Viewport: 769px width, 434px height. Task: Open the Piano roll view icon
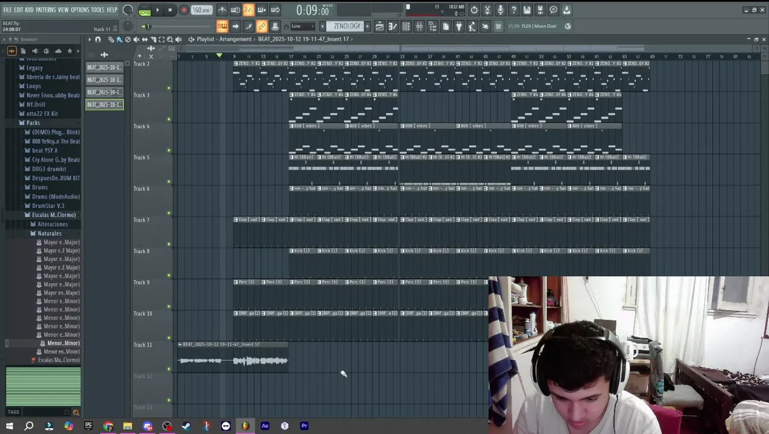pyautogui.click(x=393, y=26)
